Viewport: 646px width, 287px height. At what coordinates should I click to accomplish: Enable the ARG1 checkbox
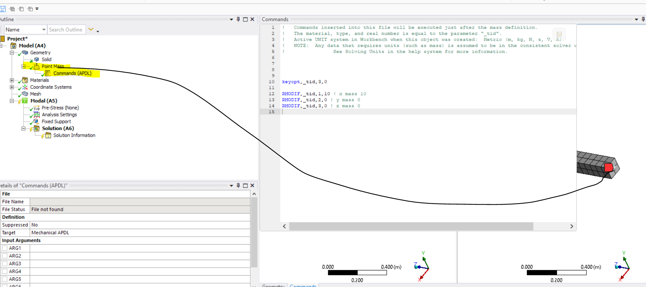(5, 248)
